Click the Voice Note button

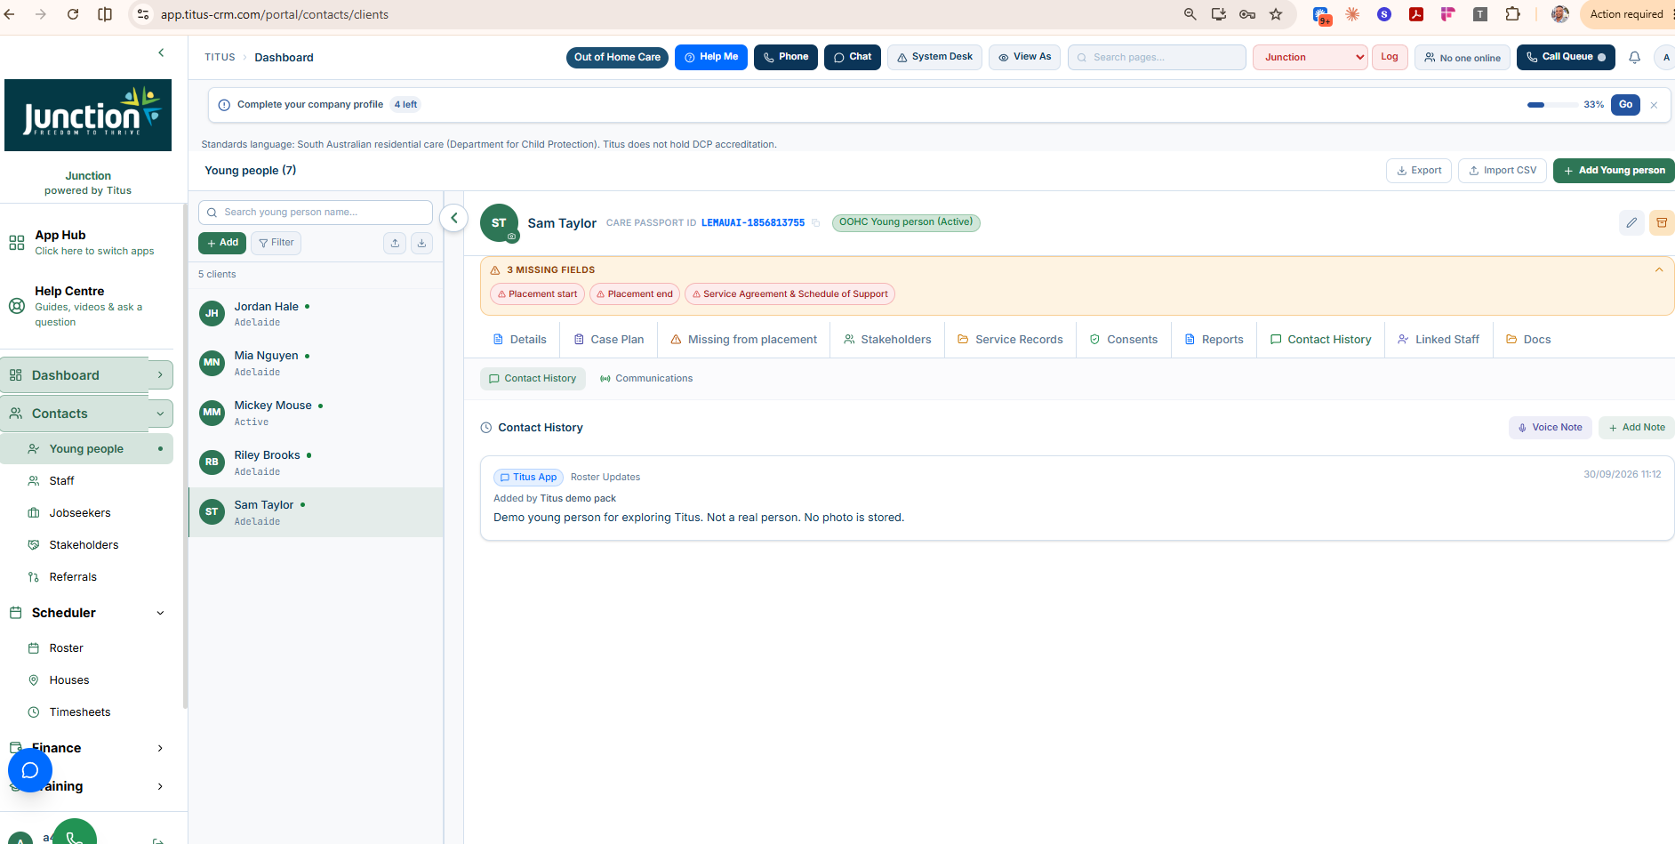click(x=1550, y=428)
